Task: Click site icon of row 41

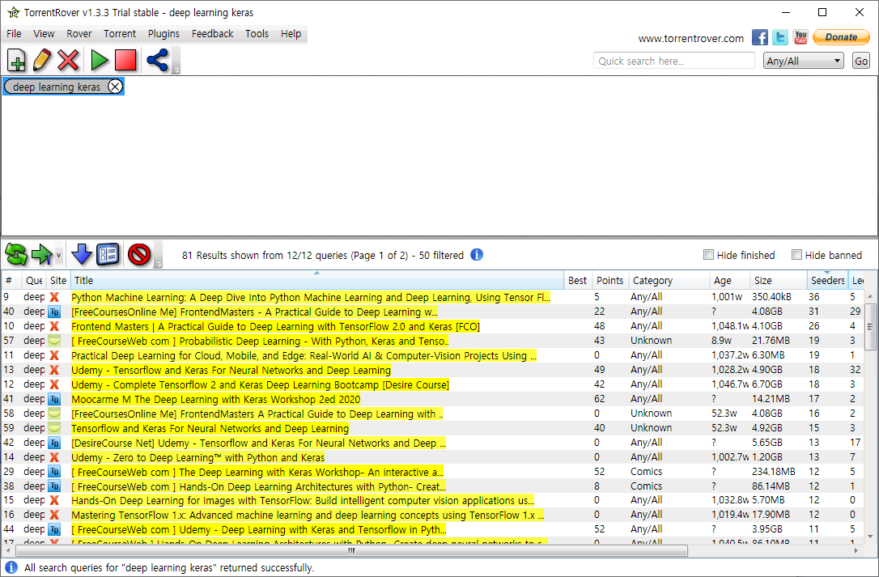Action: [54, 399]
